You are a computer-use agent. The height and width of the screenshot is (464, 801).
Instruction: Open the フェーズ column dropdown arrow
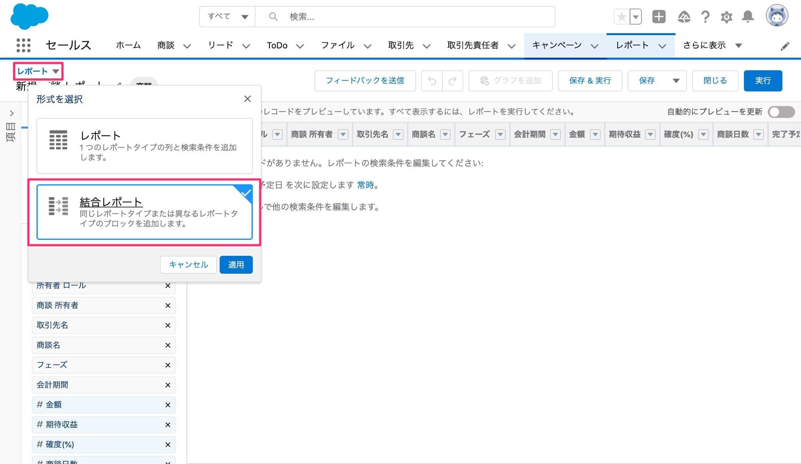500,135
